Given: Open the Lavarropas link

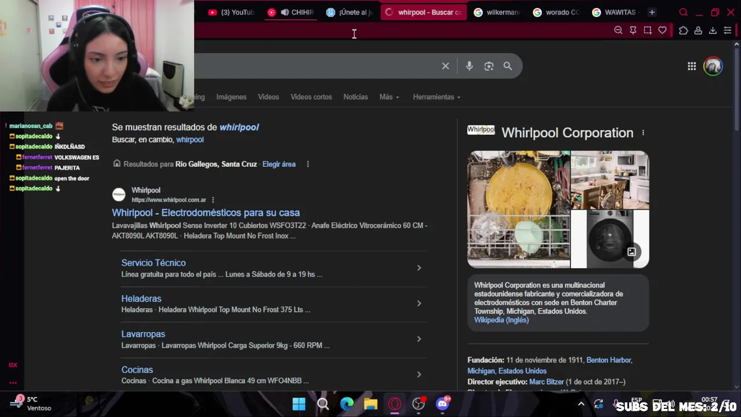Looking at the screenshot, I should pos(143,334).
